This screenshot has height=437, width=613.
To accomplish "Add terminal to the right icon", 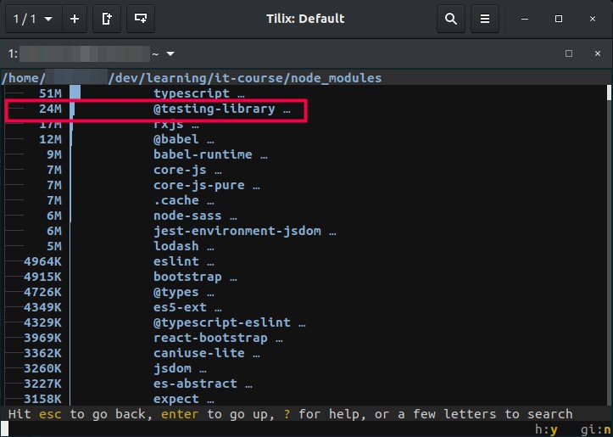I will pyautogui.click(x=107, y=19).
